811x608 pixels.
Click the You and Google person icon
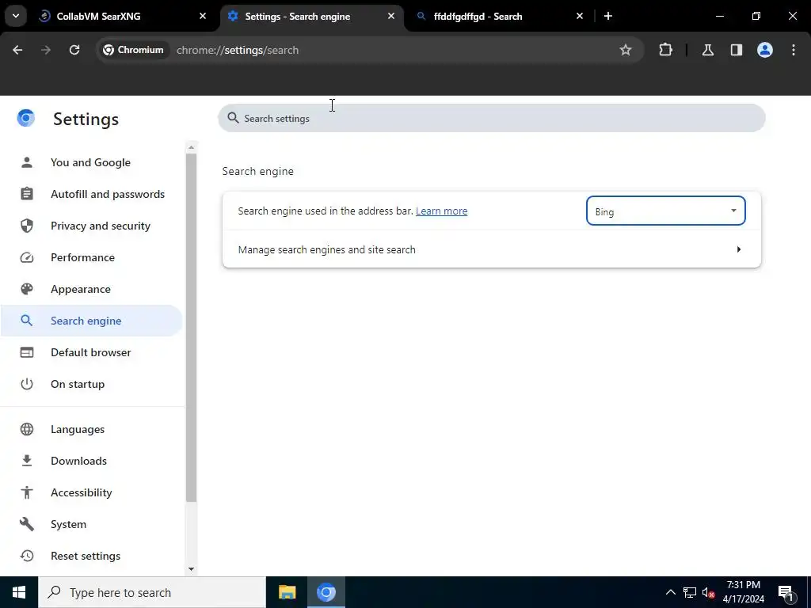point(27,162)
